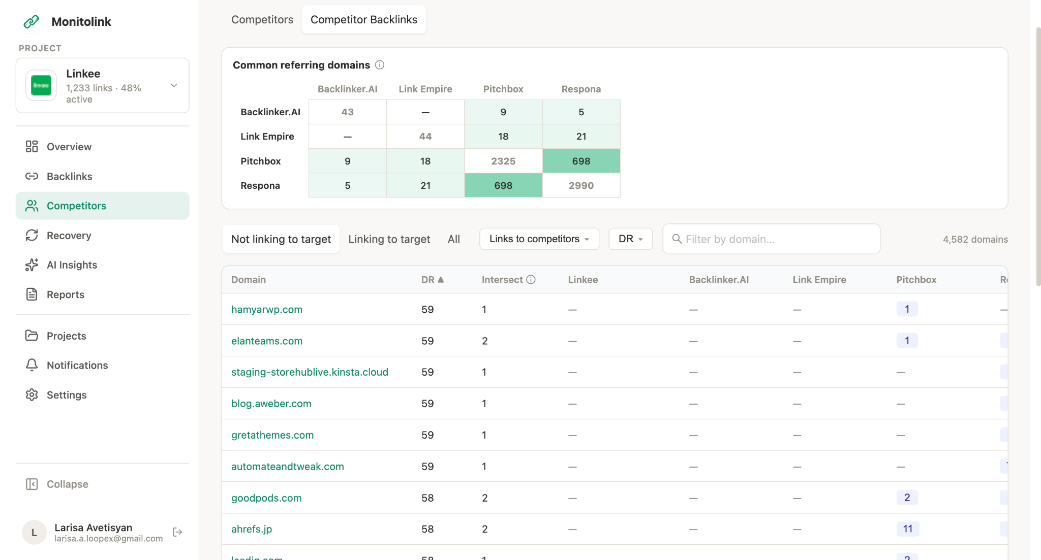
Task: Open the staging-storehublive.kinsta.cloud link
Action: coord(310,372)
